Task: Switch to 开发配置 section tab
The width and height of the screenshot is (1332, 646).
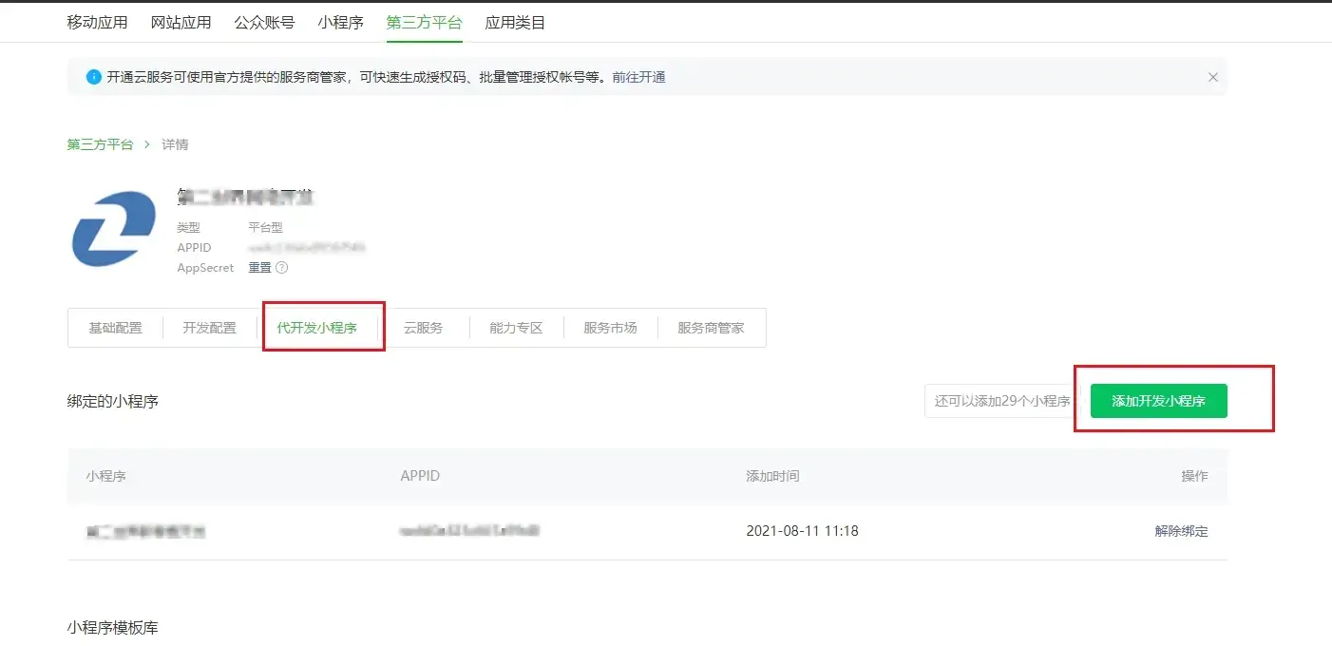Action: (x=209, y=328)
